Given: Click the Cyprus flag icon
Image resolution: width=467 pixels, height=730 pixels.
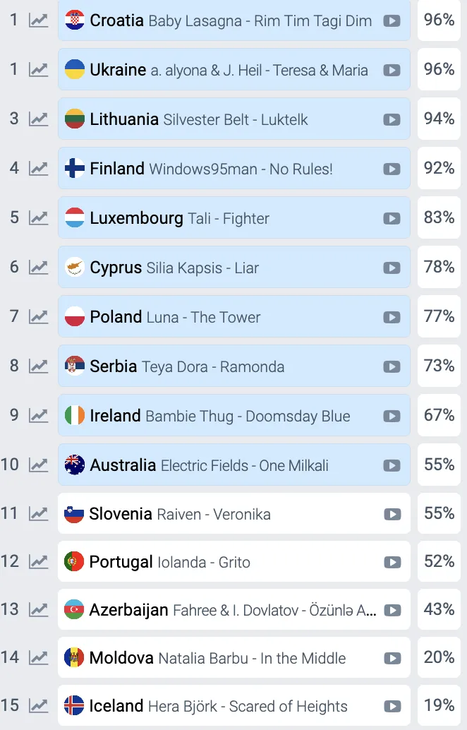Looking at the screenshot, I should point(73,268).
